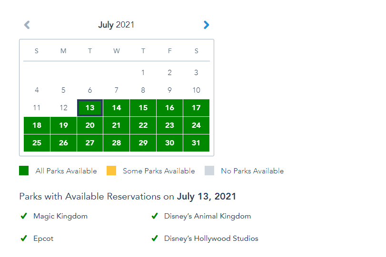386x257 pixels.
Task: Click unavailable date July 6
Action: pyautogui.click(x=90, y=90)
